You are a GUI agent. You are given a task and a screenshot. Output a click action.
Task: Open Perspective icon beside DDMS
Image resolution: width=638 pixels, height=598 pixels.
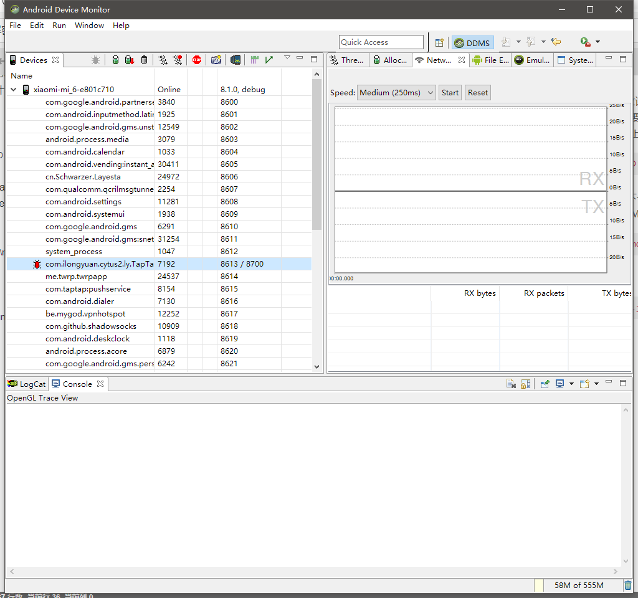coord(439,42)
